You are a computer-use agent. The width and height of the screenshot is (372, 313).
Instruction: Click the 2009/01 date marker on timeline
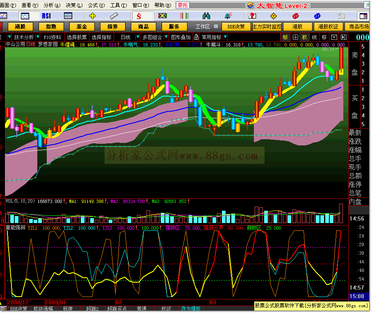click(55, 302)
